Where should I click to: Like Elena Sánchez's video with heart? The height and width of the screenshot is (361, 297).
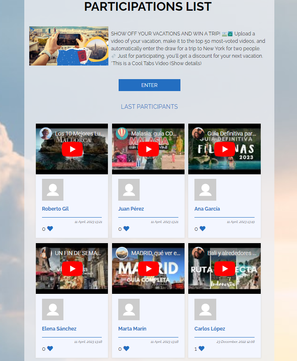point(50,349)
